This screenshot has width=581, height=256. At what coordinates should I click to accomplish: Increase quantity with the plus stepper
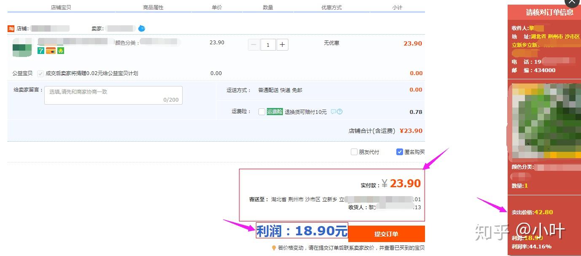pyautogui.click(x=282, y=45)
